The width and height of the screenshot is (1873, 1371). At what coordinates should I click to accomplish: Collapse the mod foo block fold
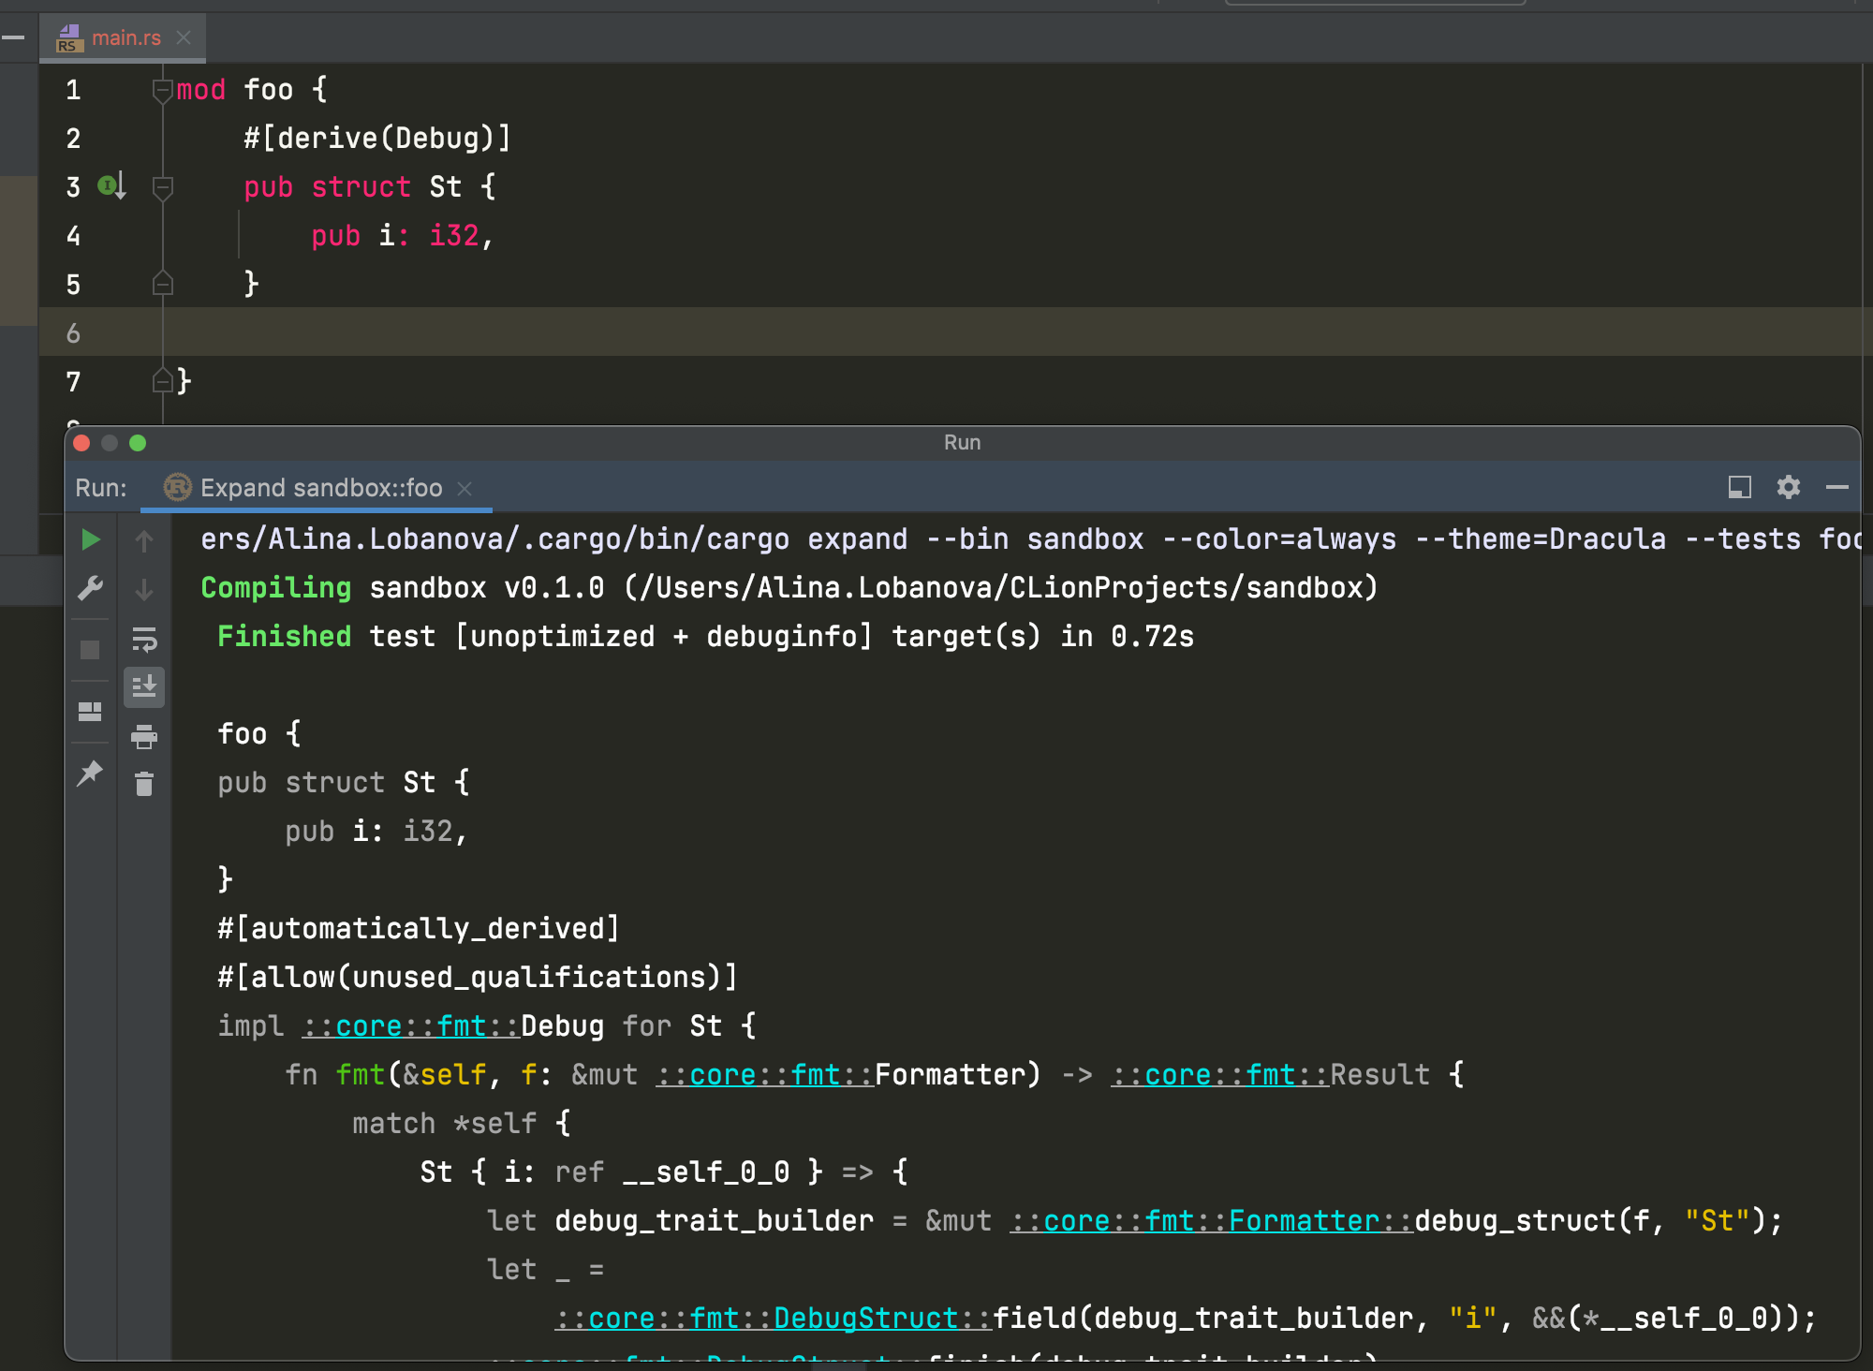[164, 88]
